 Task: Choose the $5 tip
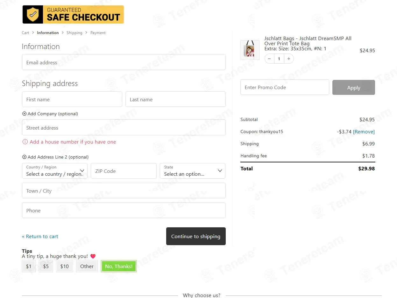(x=46, y=266)
